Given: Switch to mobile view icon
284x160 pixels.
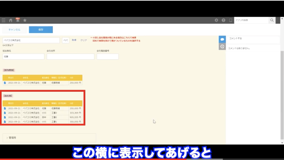Looking at the screenshot, I should 230,20.
